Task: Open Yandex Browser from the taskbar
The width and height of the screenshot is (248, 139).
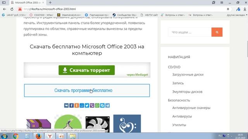Action: click(x=50, y=136)
